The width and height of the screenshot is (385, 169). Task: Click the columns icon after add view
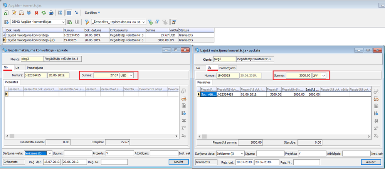(77, 22)
